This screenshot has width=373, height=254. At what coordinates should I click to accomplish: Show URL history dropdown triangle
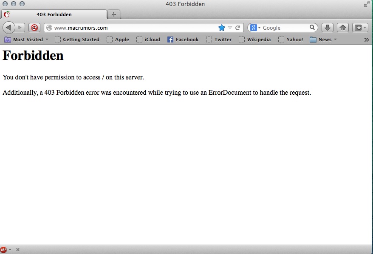(230, 28)
